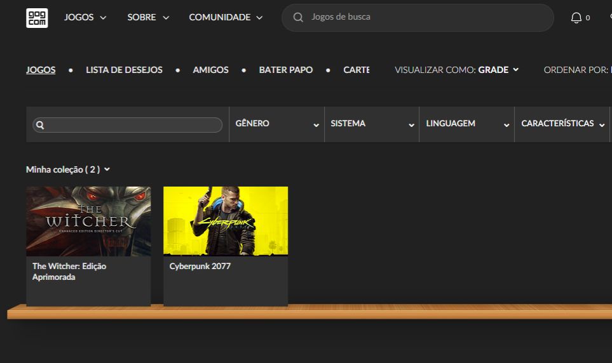
Task: Open the Visualizar como: GRADE dropdown
Action: 457,70
